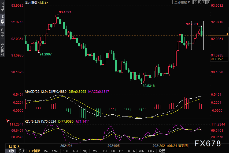Viewport: 229px width, 153px height.
Task: Apply the MA indicator
Action: (x=46, y=151)
